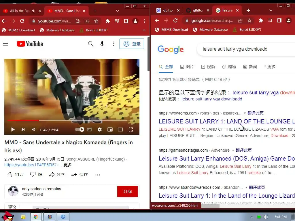Image resolution: width=295 pixels, height=221 pixels.
Task: Open Chrome menu in YouTube window
Action: coord(145,21)
